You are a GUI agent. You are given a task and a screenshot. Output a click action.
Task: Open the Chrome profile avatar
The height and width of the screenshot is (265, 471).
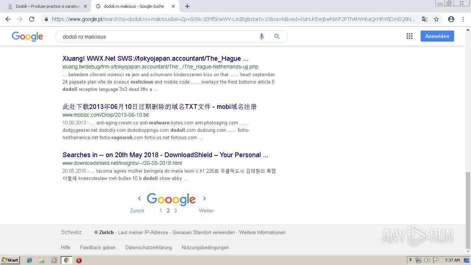[x=451, y=19]
